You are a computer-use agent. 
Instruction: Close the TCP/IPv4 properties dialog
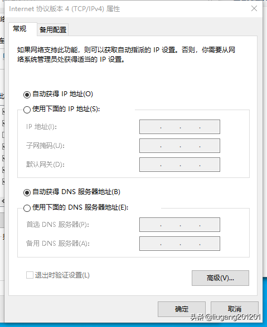254,8
